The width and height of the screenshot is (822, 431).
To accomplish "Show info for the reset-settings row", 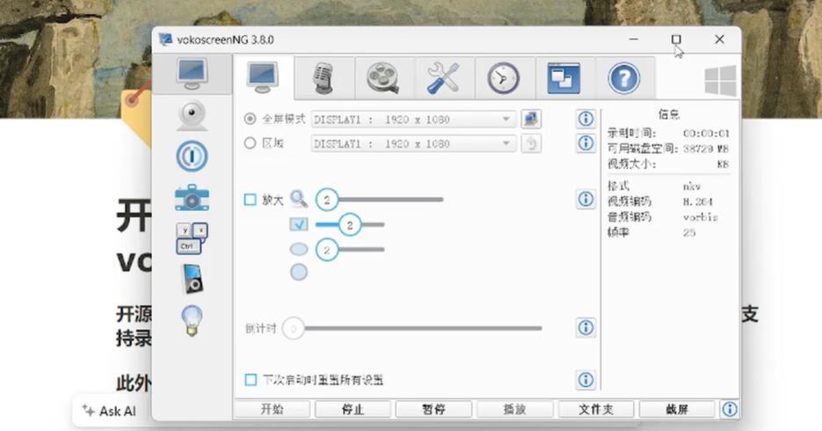I will pos(586,379).
